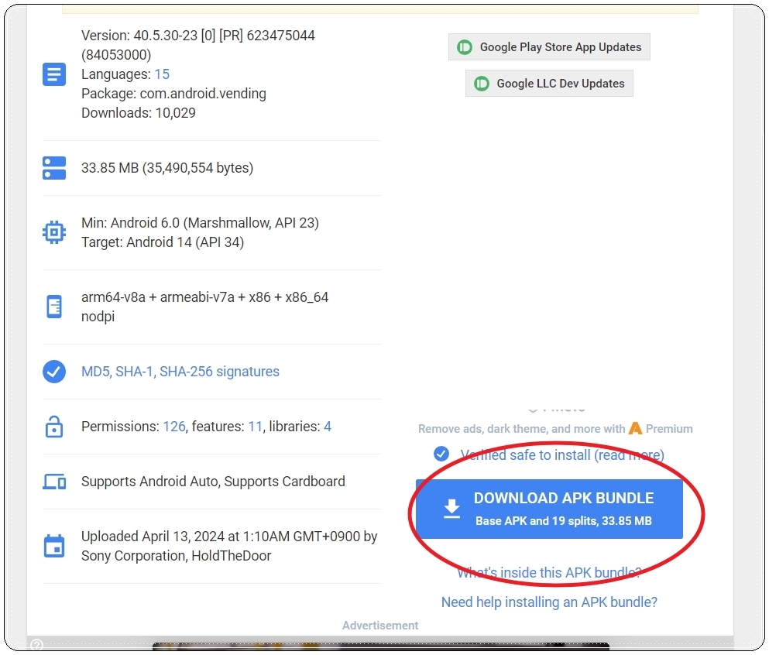Click the Google Play Store App Updates button

tap(549, 47)
